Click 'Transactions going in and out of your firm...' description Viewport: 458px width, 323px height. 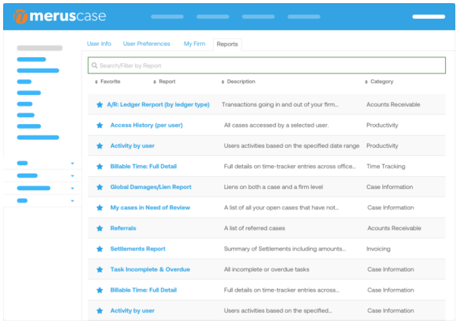pos(280,105)
